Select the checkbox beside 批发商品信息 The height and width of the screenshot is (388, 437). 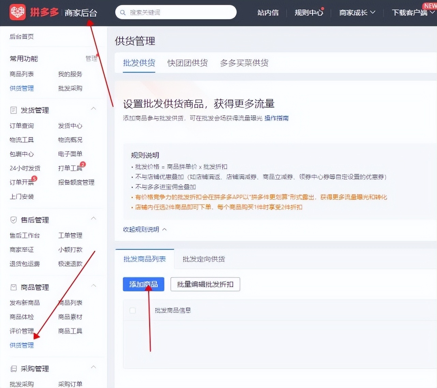132,311
